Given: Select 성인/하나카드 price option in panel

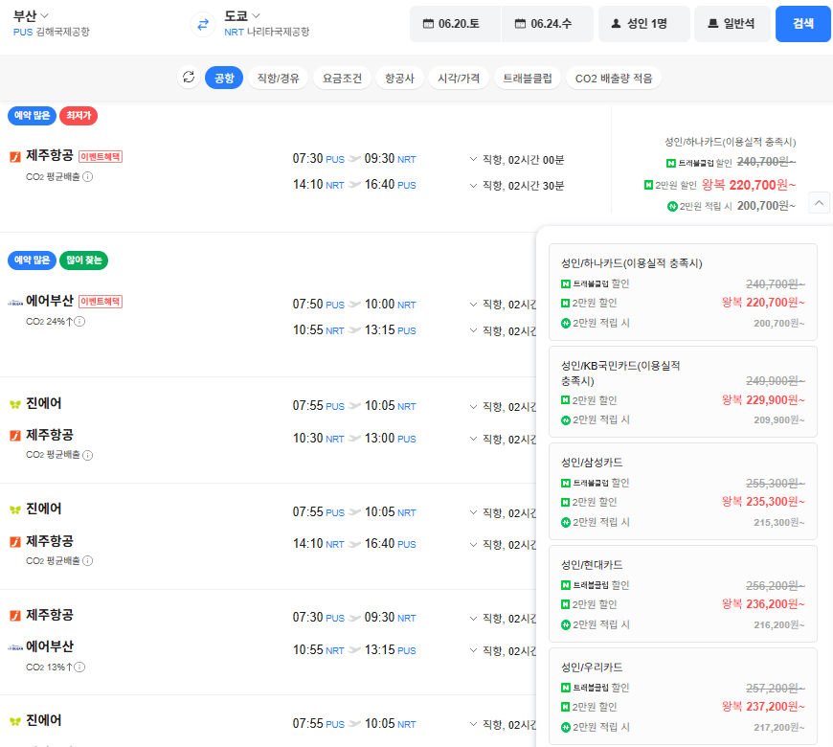Looking at the screenshot, I should click(x=683, y=292).
